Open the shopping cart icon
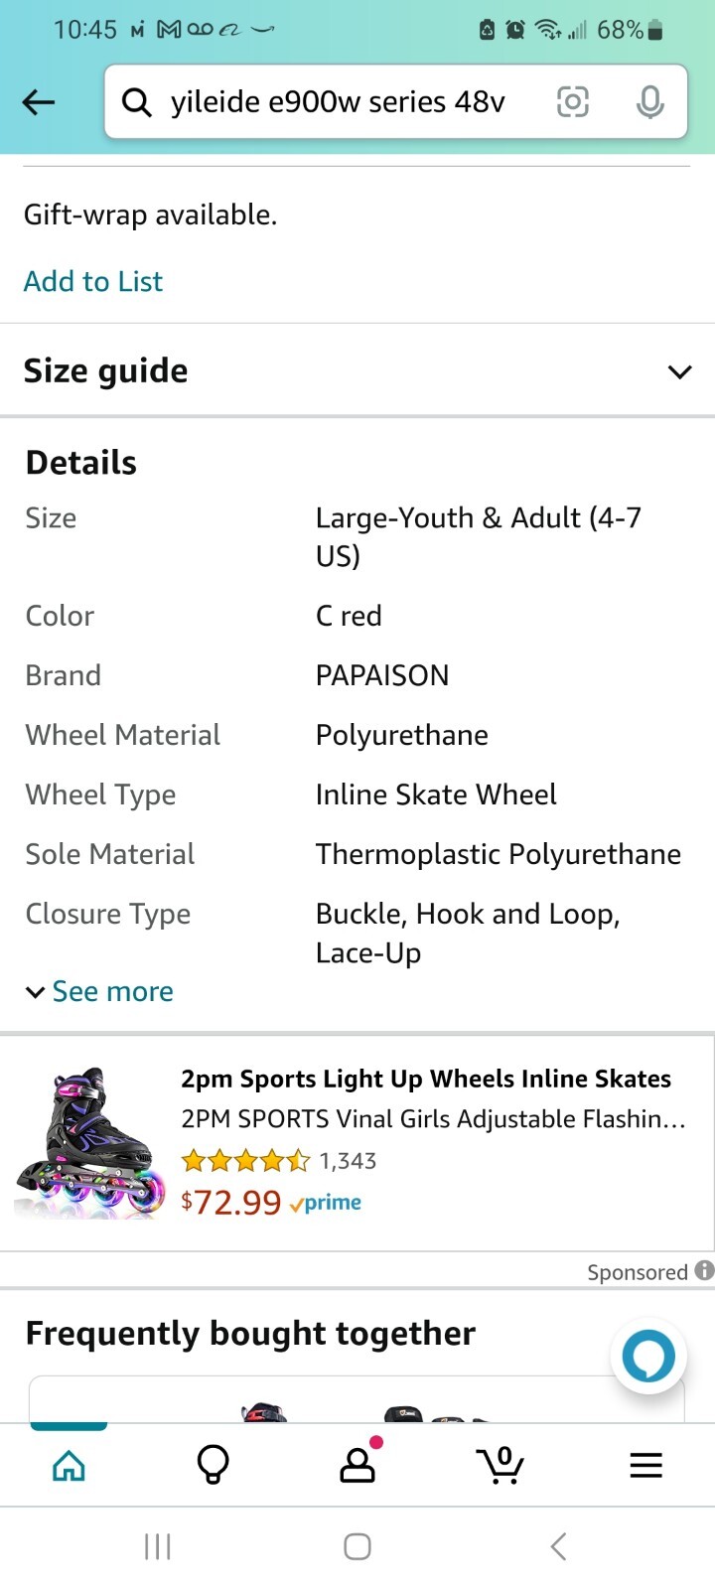This screenshot has width=715, height=1589. pos(500,1465)
